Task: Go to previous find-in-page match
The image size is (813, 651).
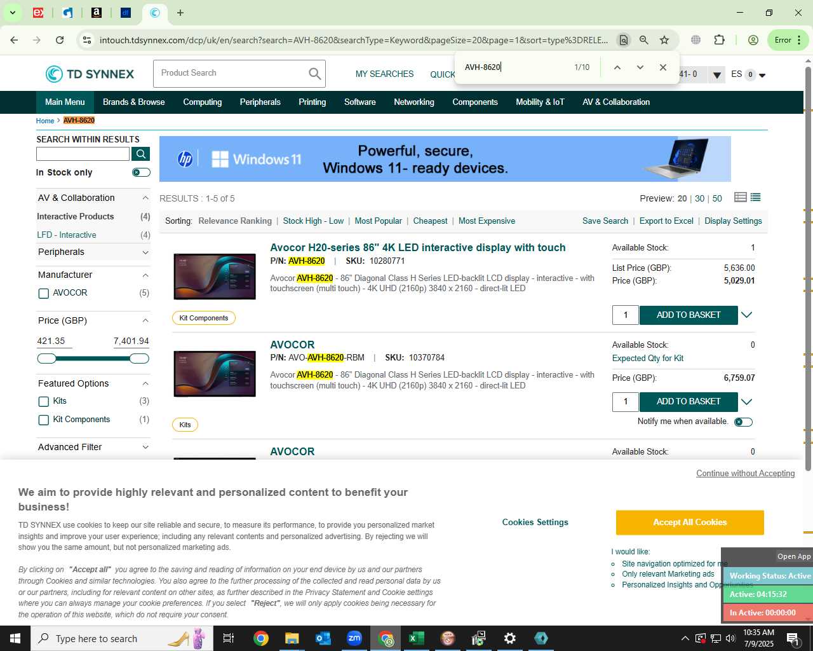Action: [617, 67]
